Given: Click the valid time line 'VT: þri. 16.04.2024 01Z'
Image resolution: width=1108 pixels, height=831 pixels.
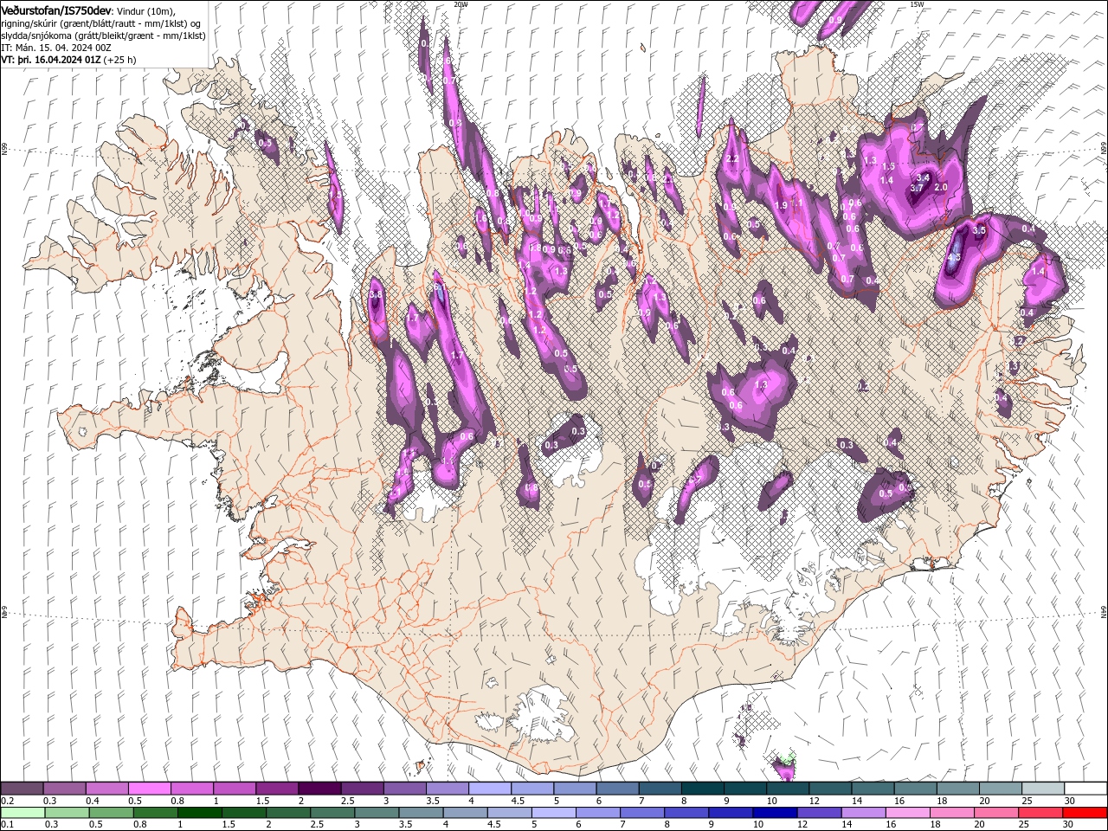Looking at the screenshot, I should point(51,60).
